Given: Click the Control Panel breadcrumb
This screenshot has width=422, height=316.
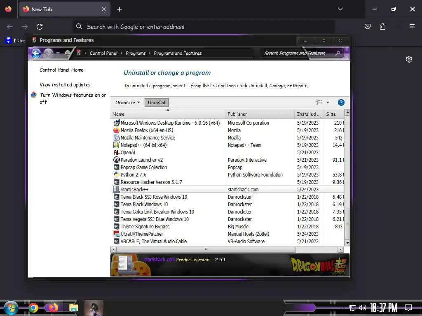Looking at the screenshot, I should 103,53.
